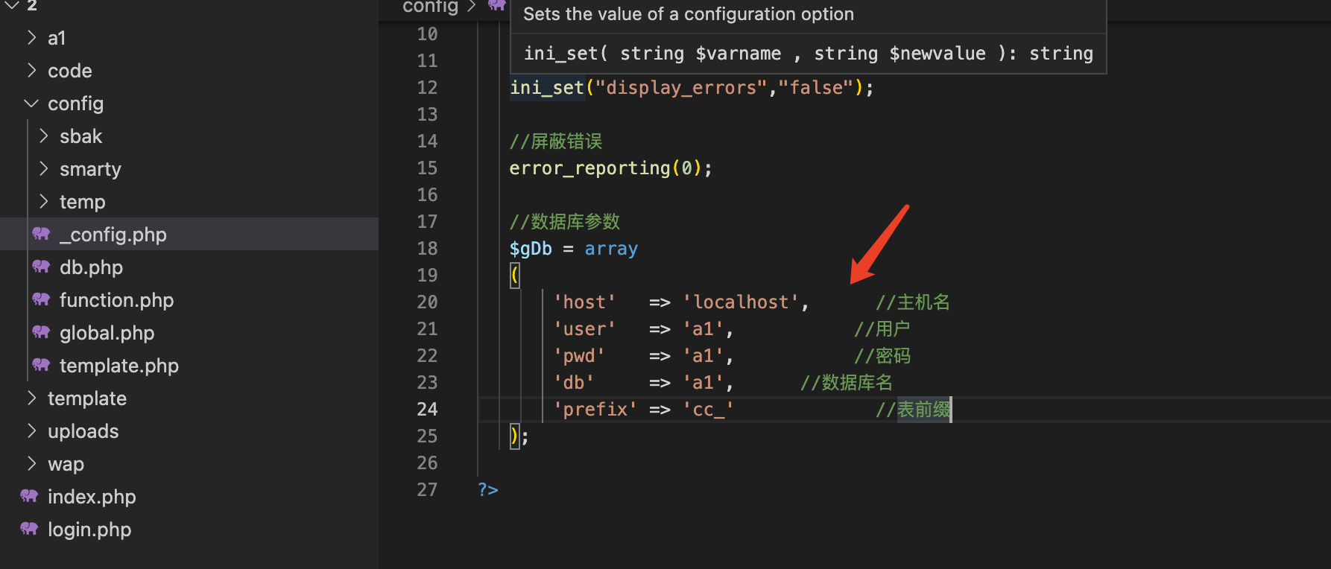Click the array keyword on line 18
Screen dimensions: 1331x569
tap(611, 249)
